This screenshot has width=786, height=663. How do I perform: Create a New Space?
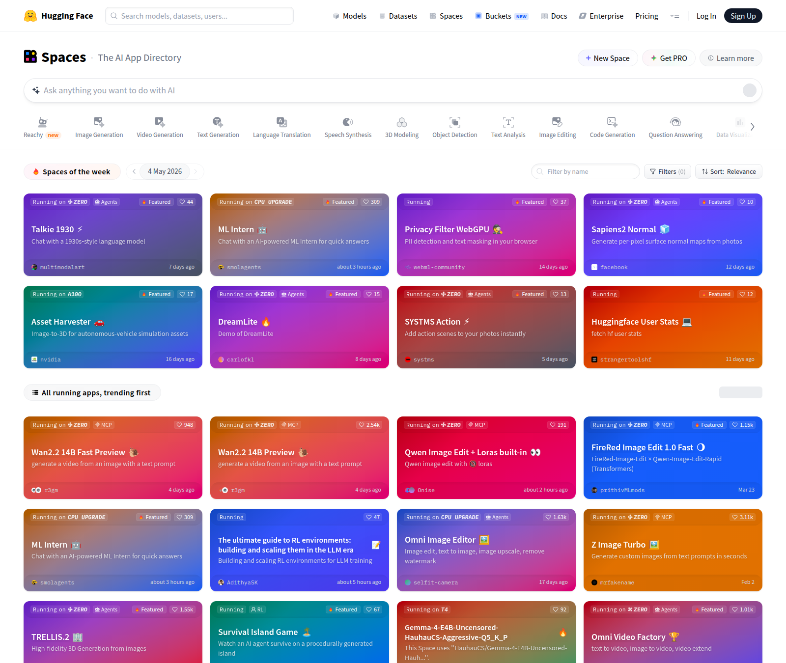608,58
